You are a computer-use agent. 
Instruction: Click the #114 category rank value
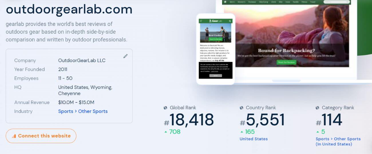[329, 120]
